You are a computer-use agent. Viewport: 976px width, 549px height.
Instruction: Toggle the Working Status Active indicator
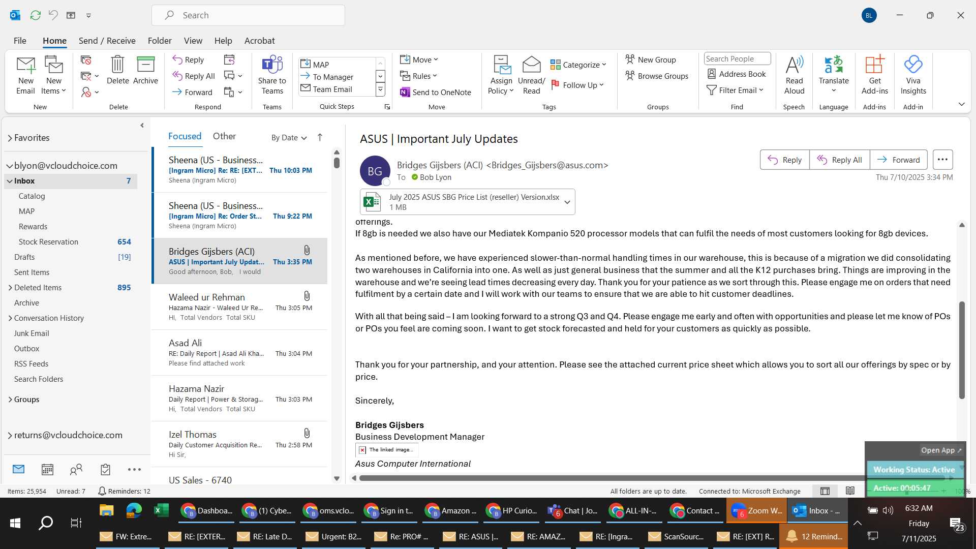pyautogui.click(x=914, y=470)
